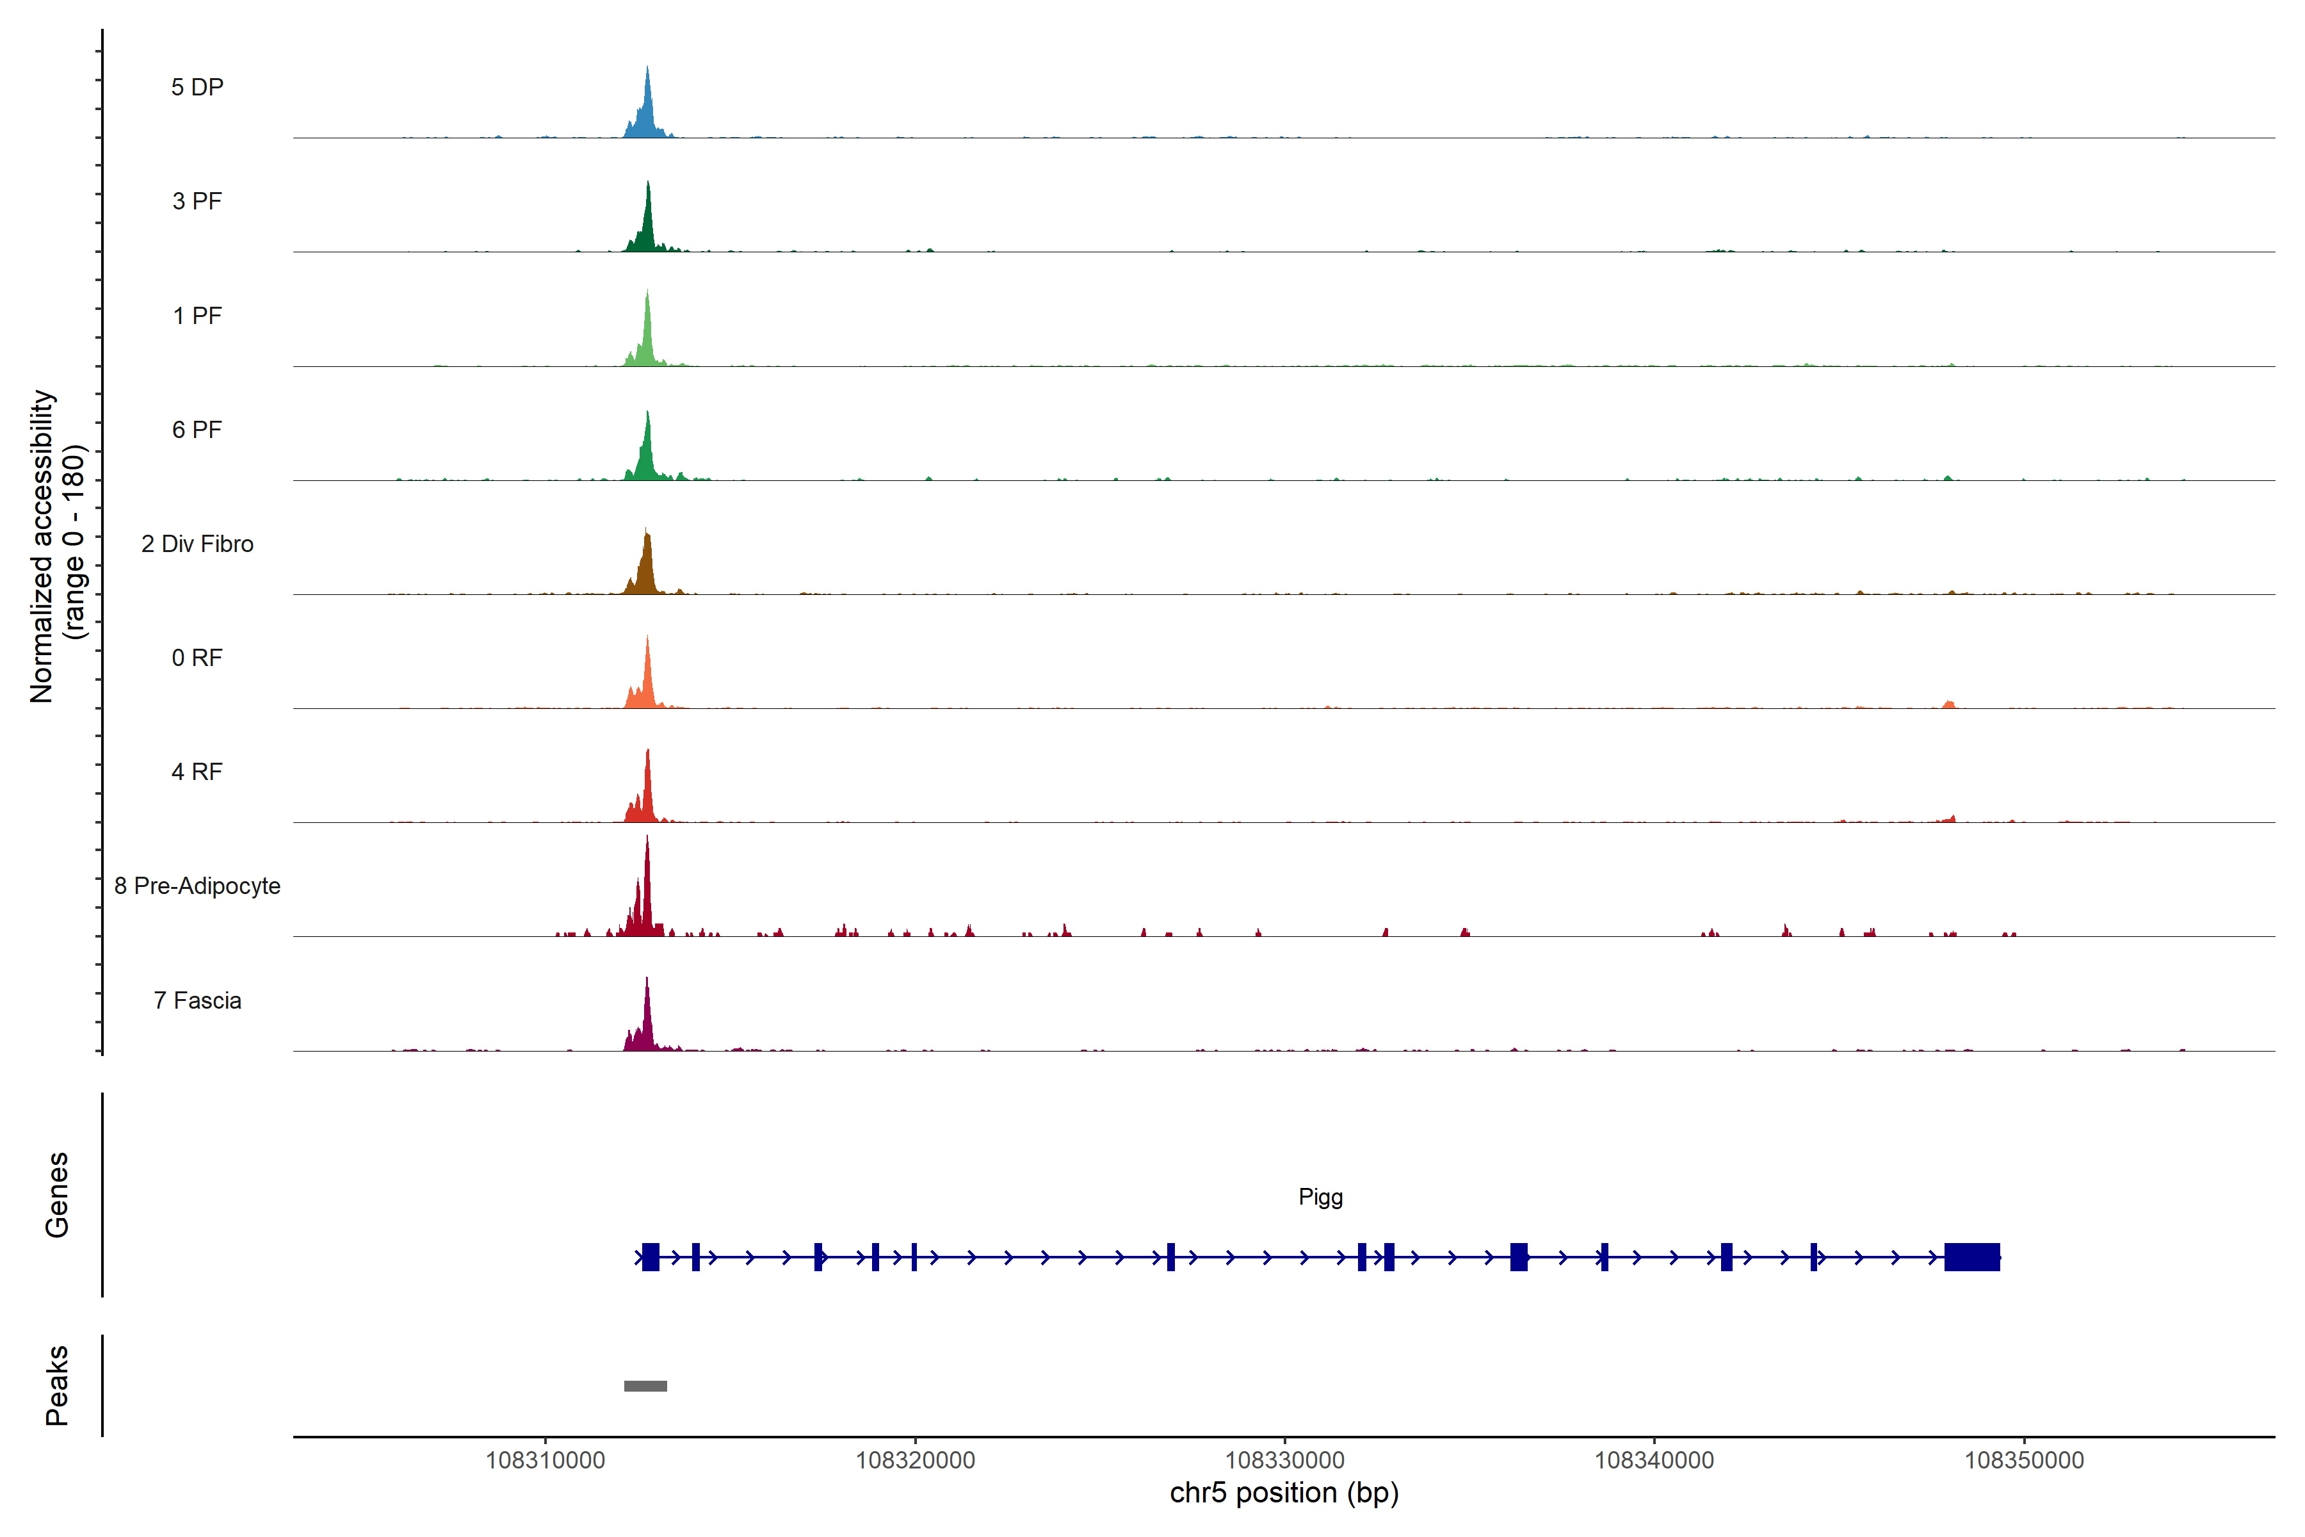Click the chr5 position (bp) axis title
The image size is (2305, 1537).
[1284, 1493]
